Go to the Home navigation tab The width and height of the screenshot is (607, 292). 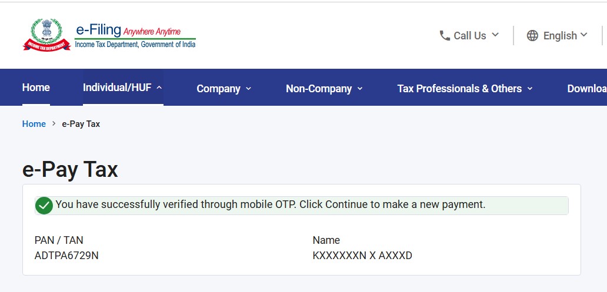tap(36, 88)
